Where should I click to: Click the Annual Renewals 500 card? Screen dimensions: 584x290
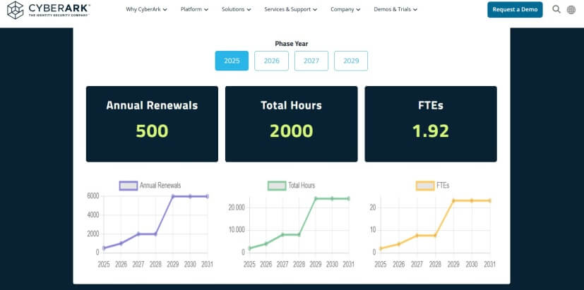(152, 124)
